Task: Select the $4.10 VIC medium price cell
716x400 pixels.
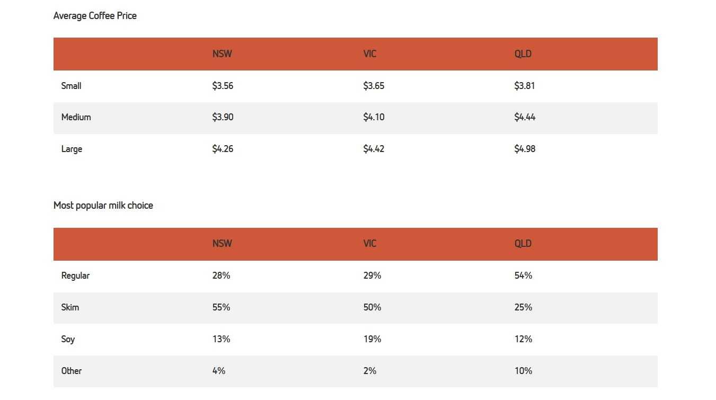Action: (374, 118)
